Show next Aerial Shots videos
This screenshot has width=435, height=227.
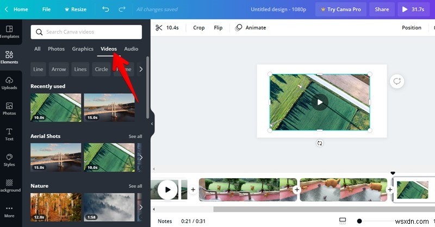pyautogui.click(x=141, y=157)
